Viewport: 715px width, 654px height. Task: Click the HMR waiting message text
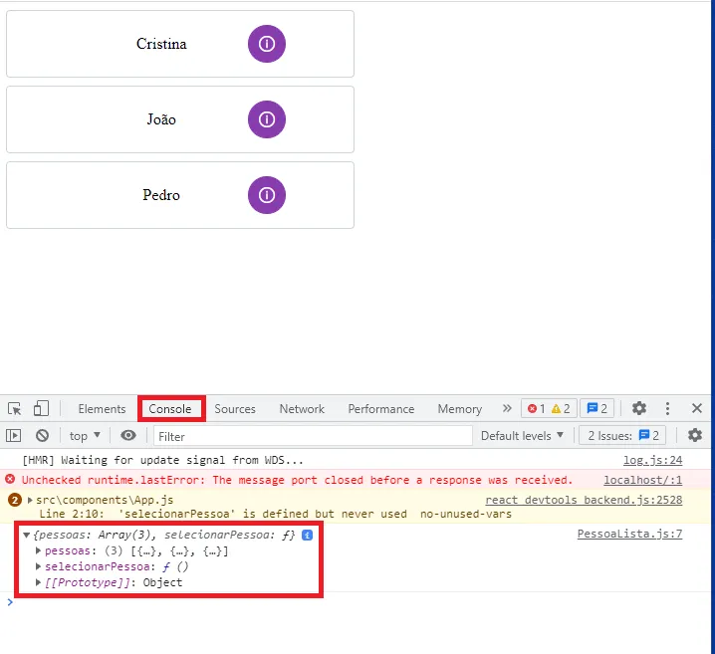(x=162, y=460)
